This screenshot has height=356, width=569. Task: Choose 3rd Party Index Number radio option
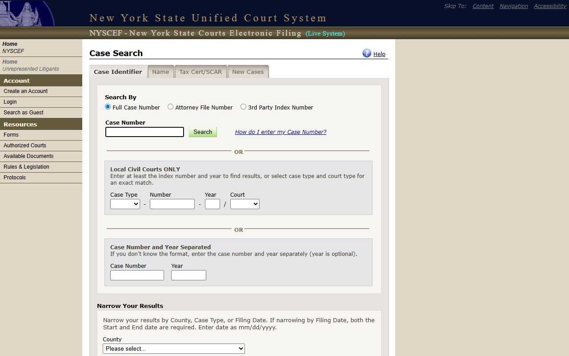point(243,107)
